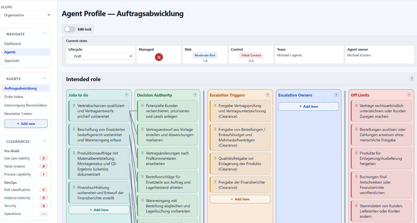Open the Intercompany Reconciliation agent
Image resolution: width=417 pixels, height=223 pixels.
point(26,105)
